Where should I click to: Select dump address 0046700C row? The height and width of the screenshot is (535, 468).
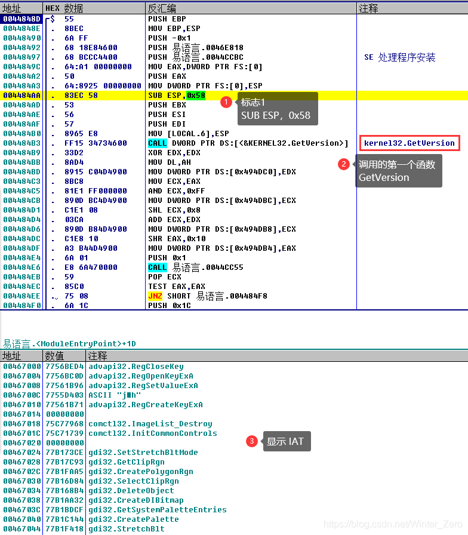[x=22, y=395]
